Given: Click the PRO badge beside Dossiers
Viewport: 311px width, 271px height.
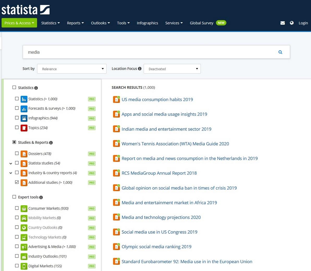Looking at the screenshot, I should [x=92, y=154].
